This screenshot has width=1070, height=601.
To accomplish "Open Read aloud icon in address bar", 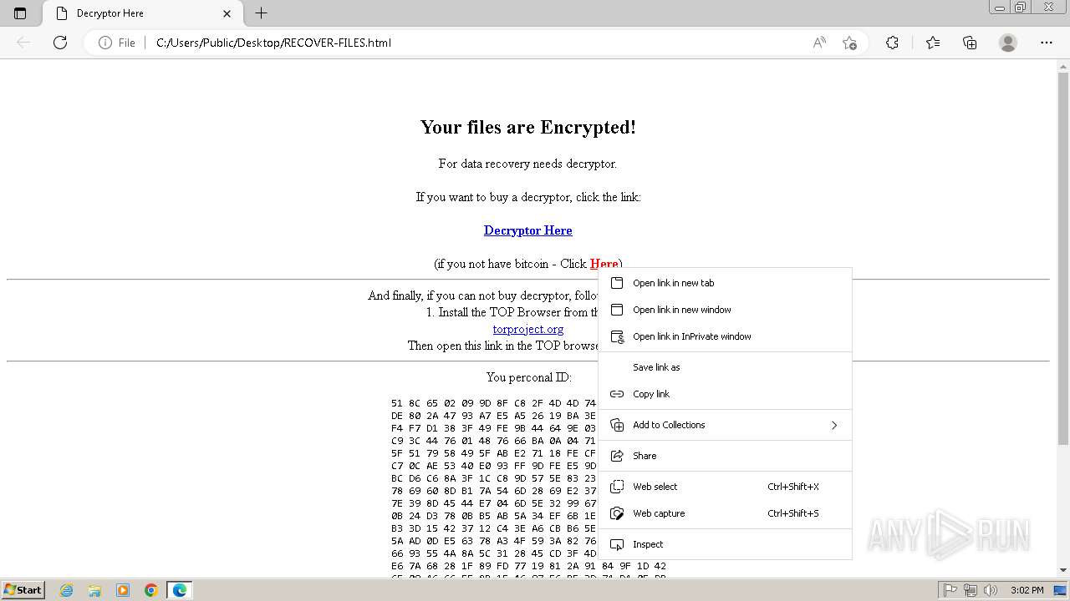I will (819, 43).
